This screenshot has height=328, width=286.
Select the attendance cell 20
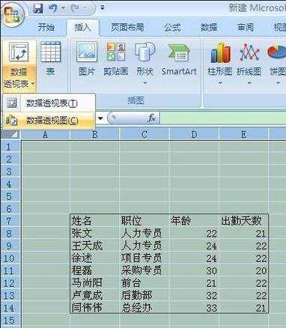243,270
